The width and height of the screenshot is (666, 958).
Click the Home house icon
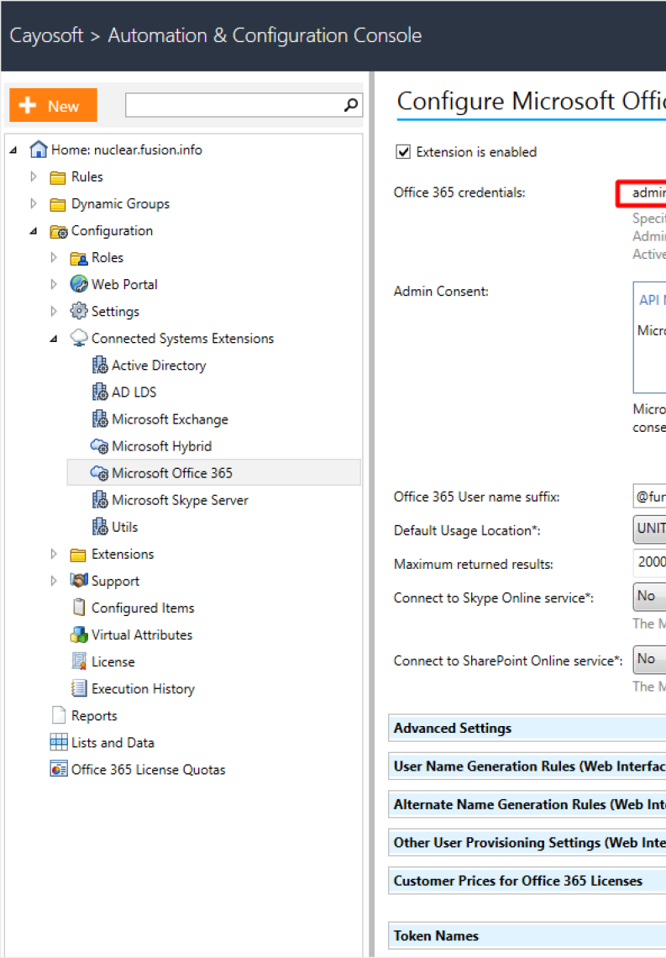tap(38, 149)
